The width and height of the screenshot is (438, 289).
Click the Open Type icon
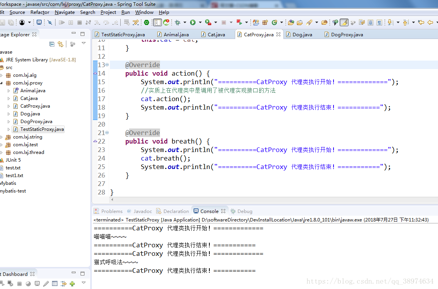pyautogui.click(x=291, y=22)
